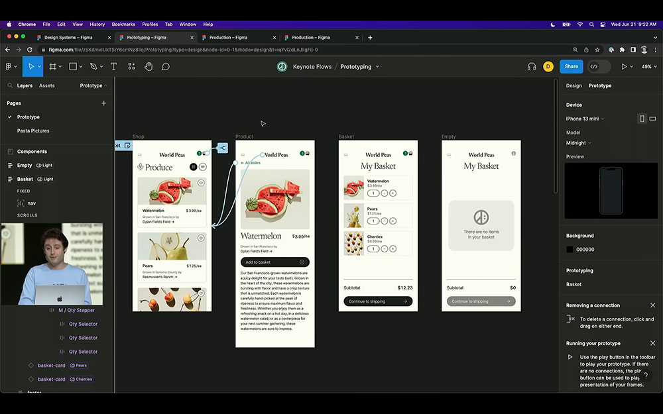Open the iPhone 13 mini device dropdown
The width and height of the screenshot is (663, 414).
[x=585, y=119]
